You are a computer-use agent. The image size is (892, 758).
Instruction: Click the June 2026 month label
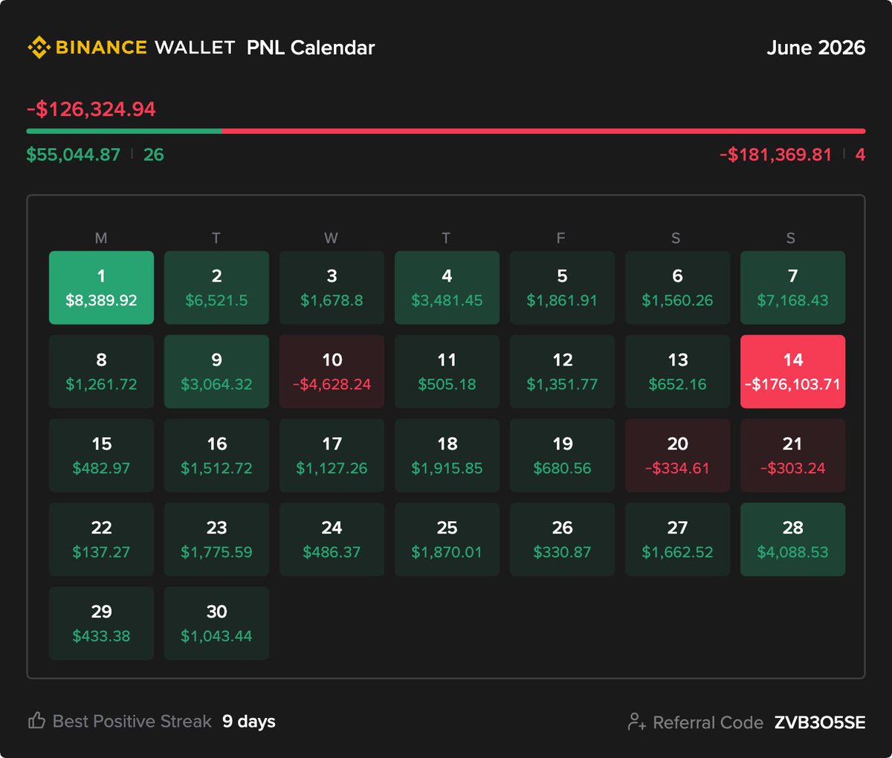coord(816,48)
